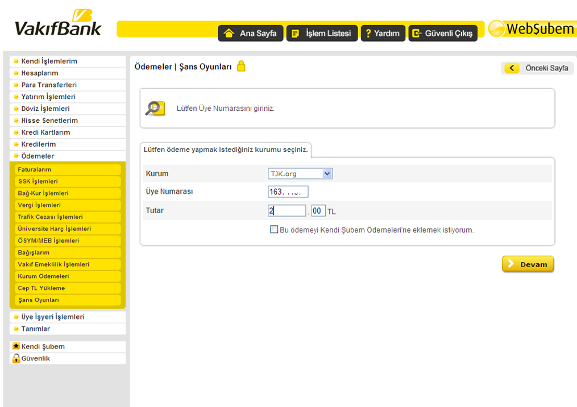Click the bullet icon beside Hisse Senetlerim

coord(16,121)
